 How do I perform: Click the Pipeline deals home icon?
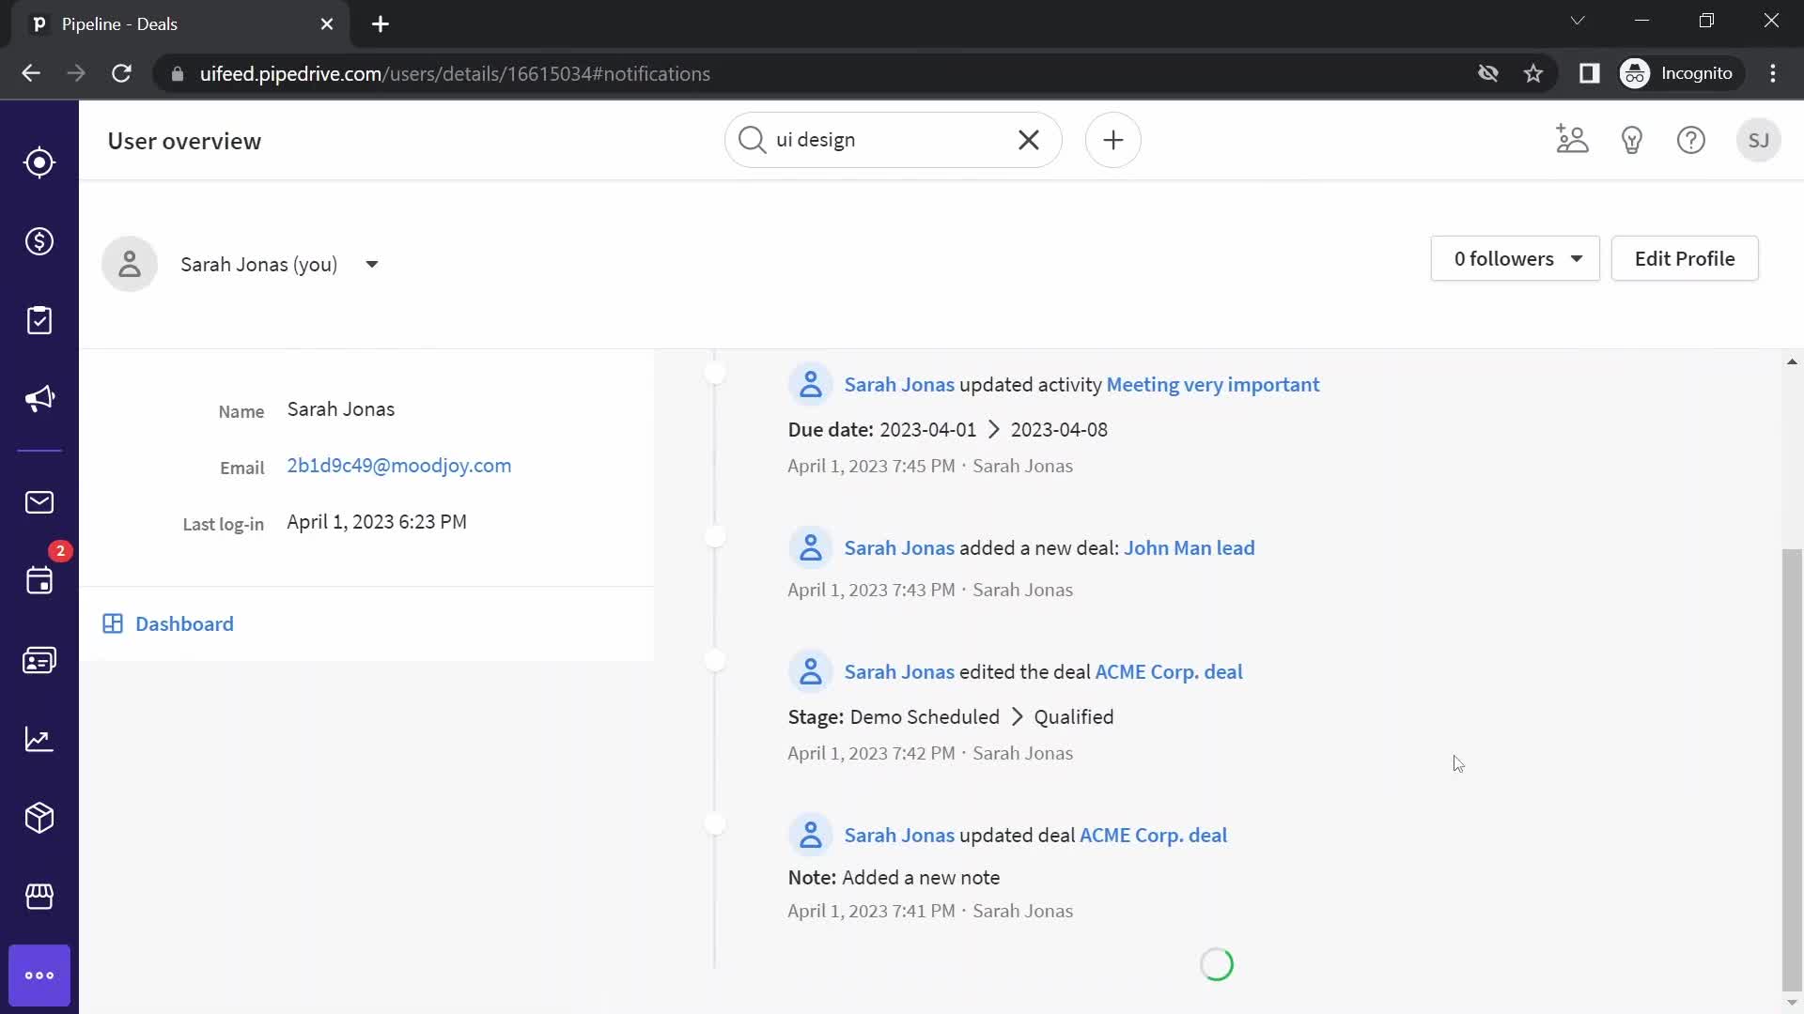click(39, 162)
